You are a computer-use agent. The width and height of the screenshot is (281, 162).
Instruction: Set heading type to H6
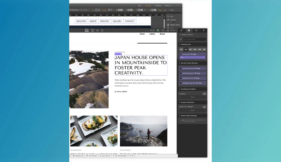tap(204, 50)
